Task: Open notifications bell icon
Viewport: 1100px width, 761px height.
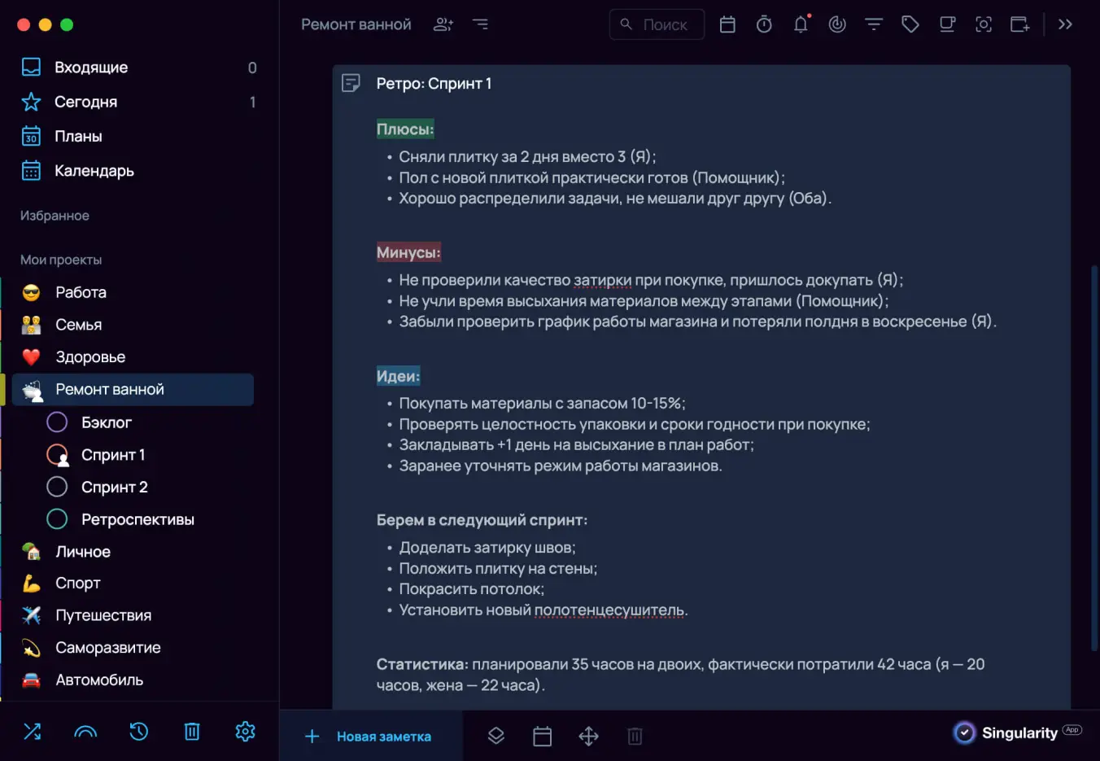Action: pos(801,24)
